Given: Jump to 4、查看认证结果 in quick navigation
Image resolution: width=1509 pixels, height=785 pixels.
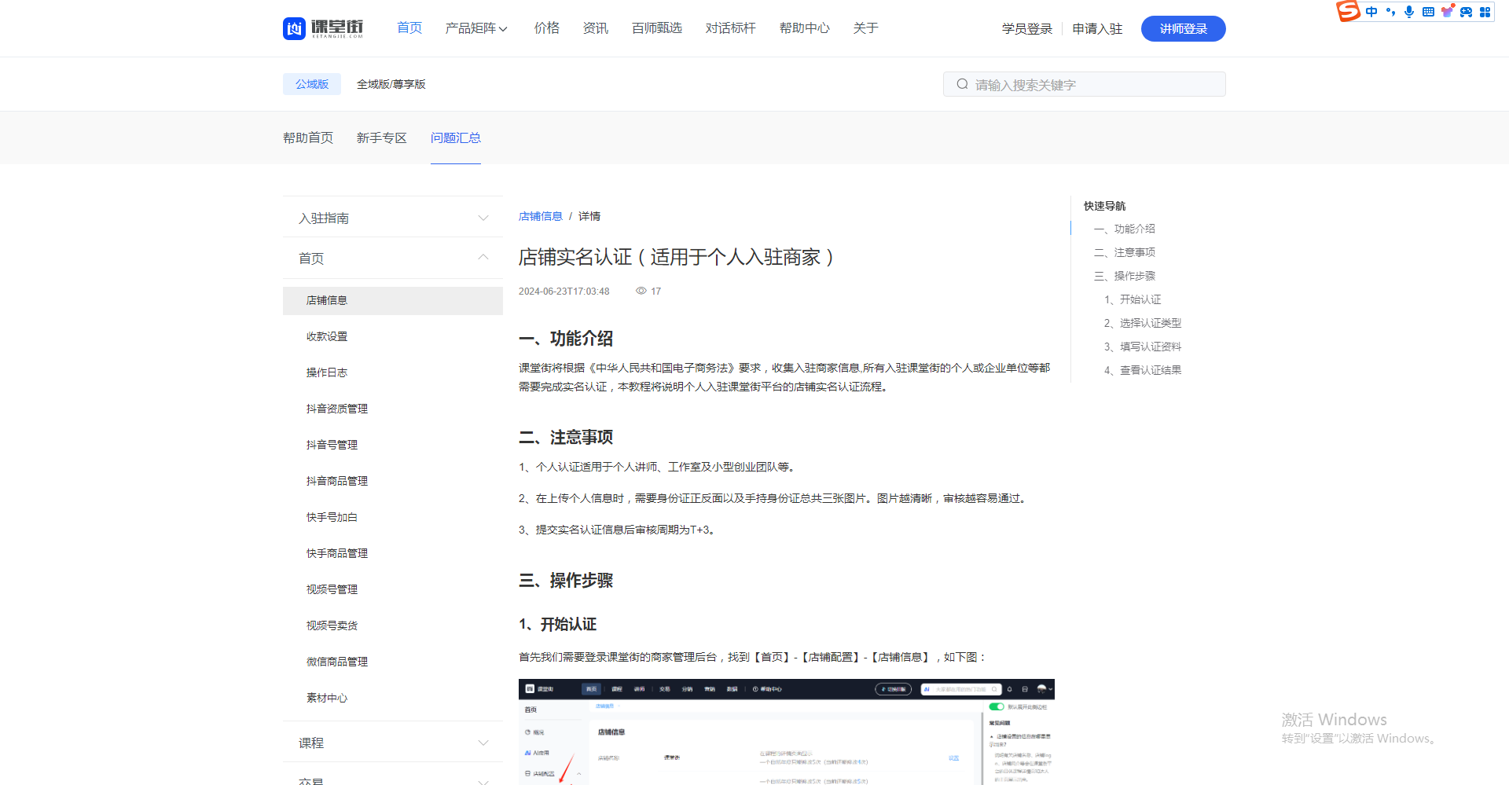Looking at the screenshot, I should [x=1143, y=370].
